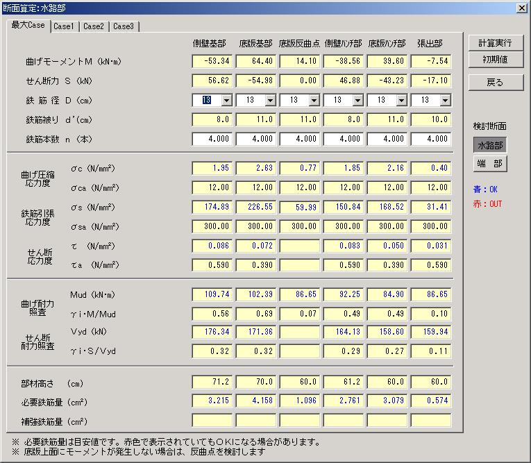This screenshot has height=463, width=531.
Task: Click the required rebar value 3.215
Action: point(212,401)
